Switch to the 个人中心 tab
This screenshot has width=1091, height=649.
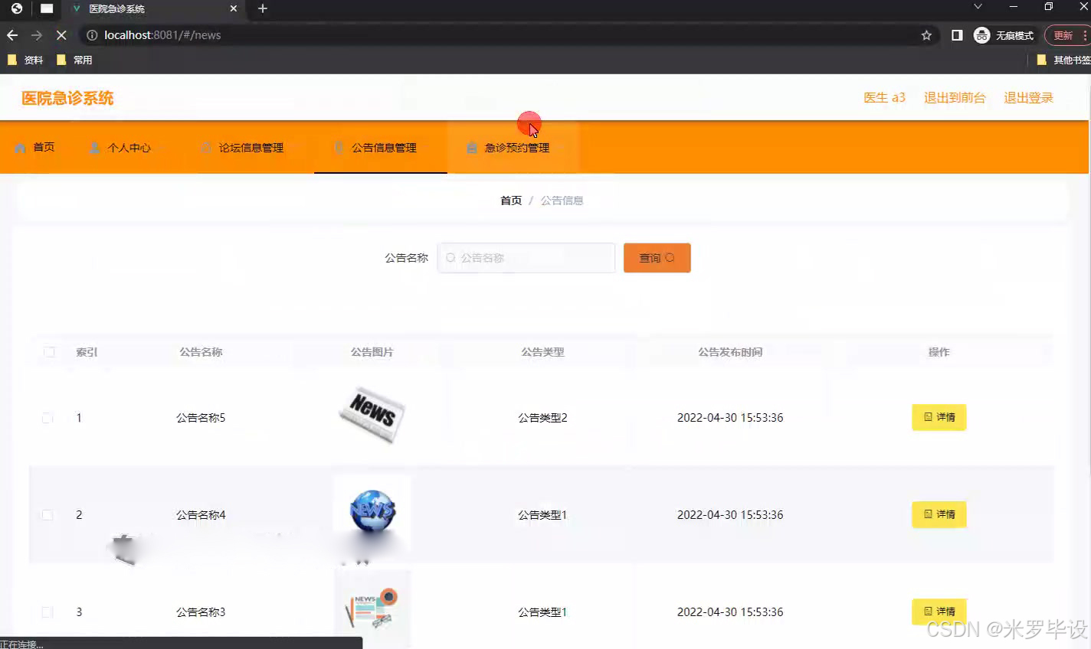coord(130,147)
